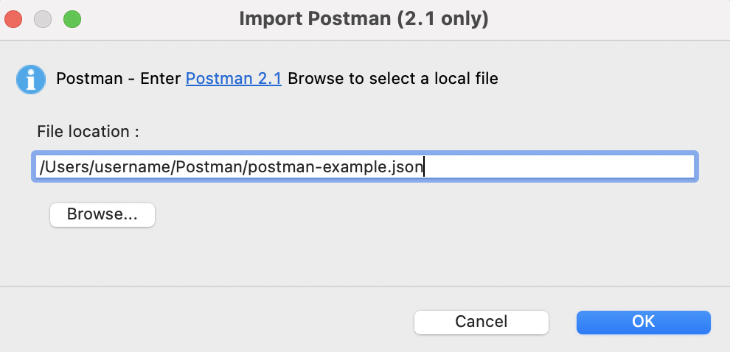Minimize the dialog with the yellow button
This screenshot has height=352, width=730.
[43, 18]
